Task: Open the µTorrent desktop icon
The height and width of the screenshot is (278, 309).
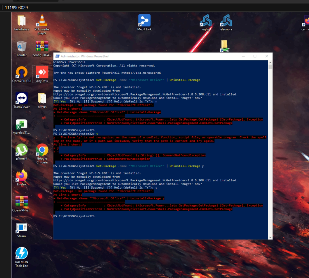Action: point(21,150)
